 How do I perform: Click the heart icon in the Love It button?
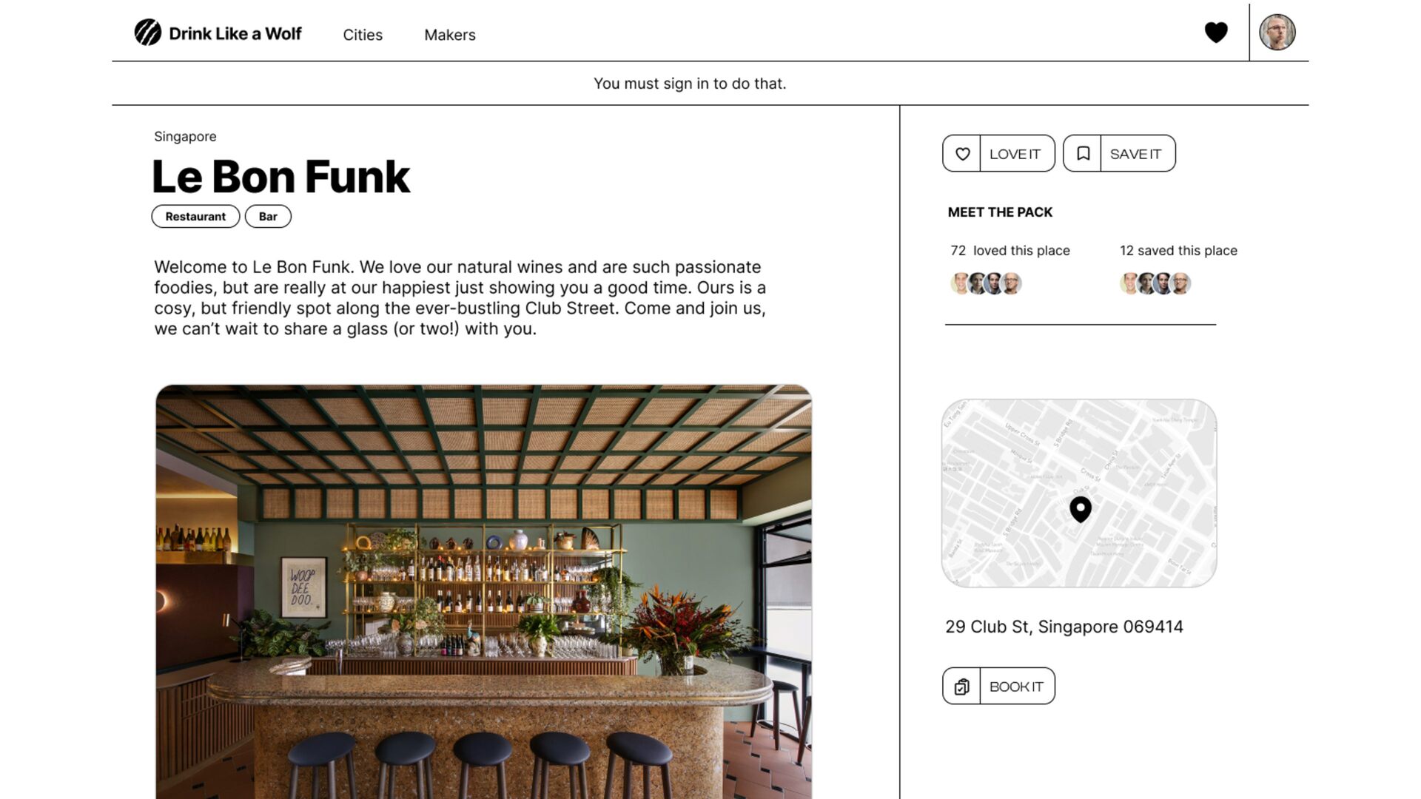[x=962, y=154]
